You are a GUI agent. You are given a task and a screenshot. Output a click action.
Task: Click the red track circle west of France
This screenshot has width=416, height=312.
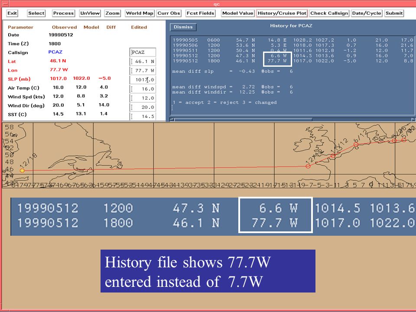308,166
